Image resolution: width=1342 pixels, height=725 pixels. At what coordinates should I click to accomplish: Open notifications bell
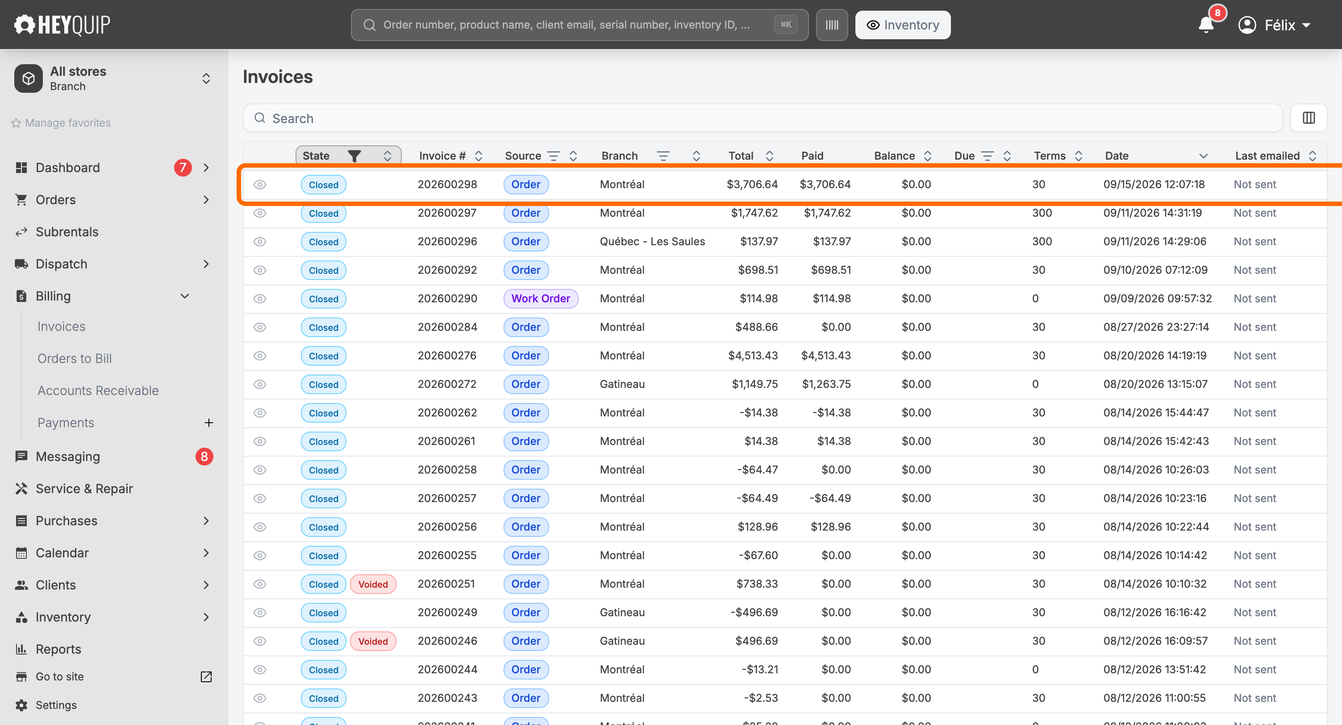pos(1206,25)
